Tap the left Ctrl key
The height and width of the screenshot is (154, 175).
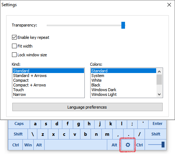pos(16,145)
